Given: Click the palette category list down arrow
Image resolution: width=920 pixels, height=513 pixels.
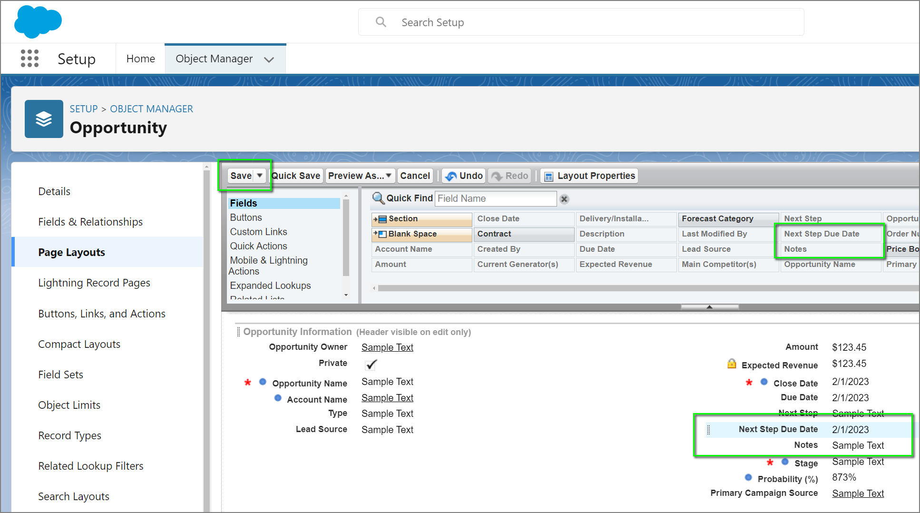Looking at the screenshot, I should point(346,295).
